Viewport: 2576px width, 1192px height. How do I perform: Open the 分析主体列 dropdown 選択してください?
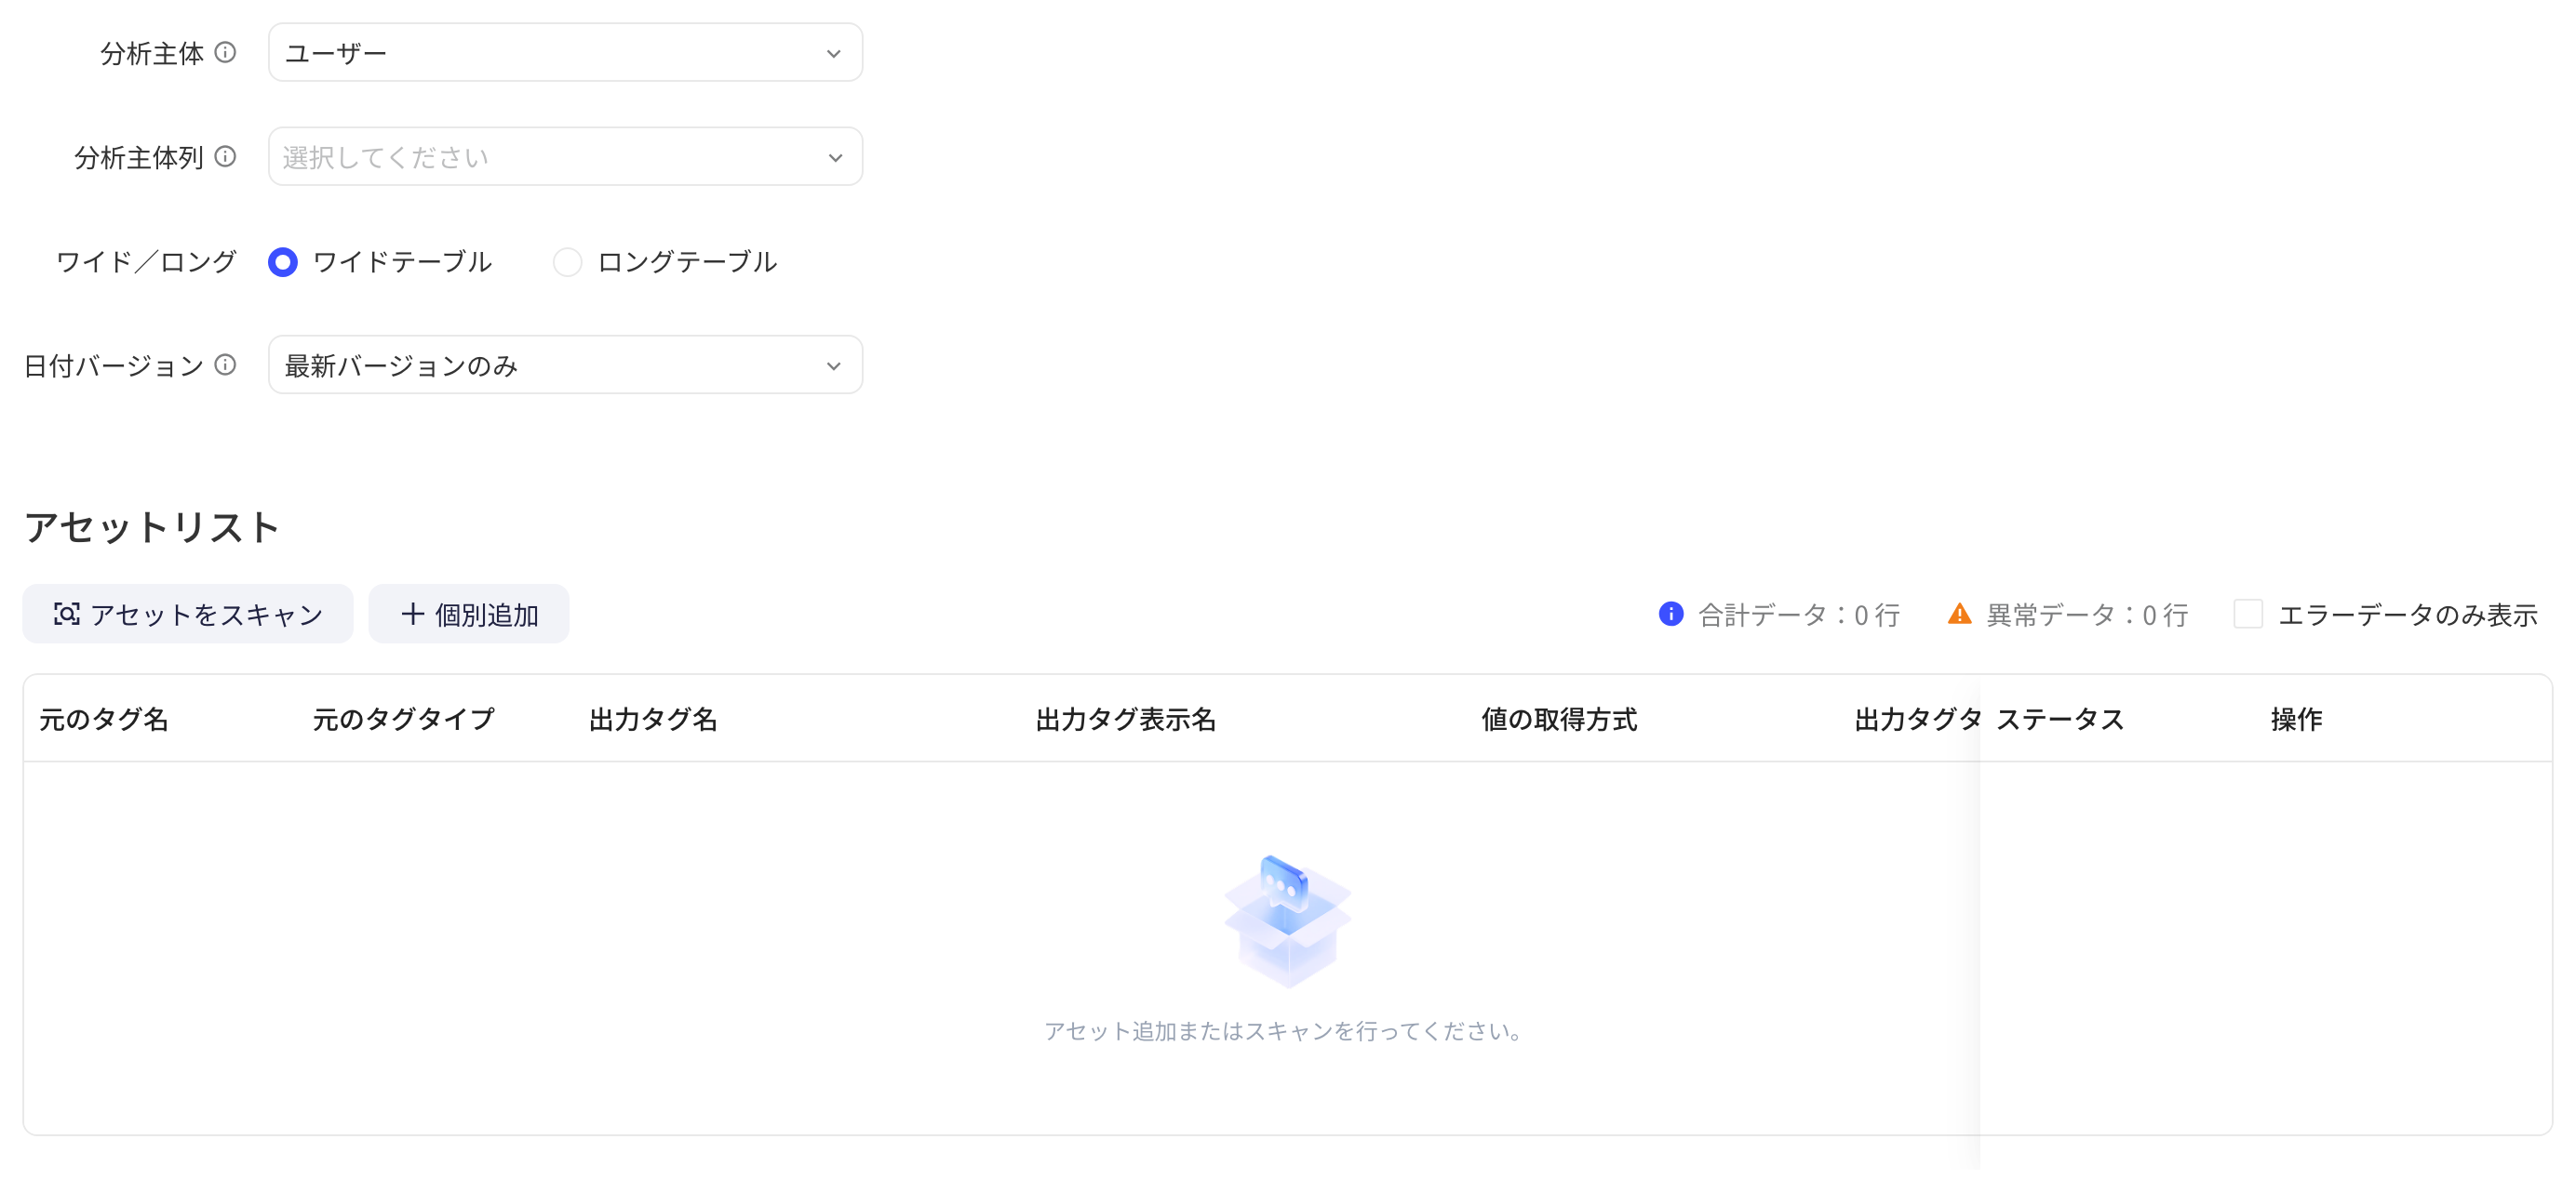tap(565, 156)
